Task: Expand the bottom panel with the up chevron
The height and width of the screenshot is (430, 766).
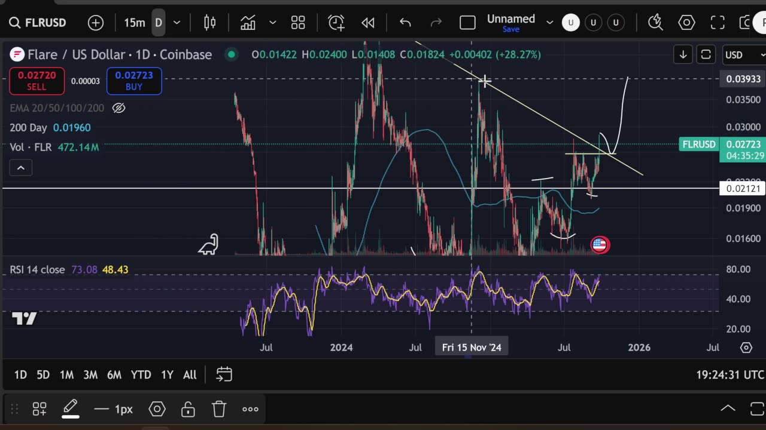Action: click(728, 408)
